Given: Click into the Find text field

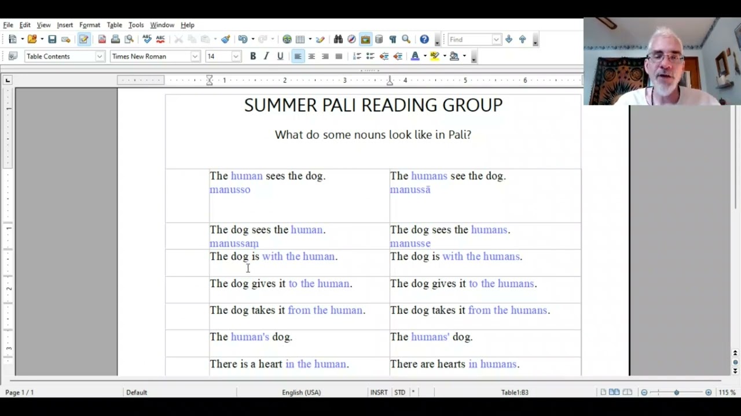Looking at the screenshot, I should pyautogui.click(x=469, y=39).
